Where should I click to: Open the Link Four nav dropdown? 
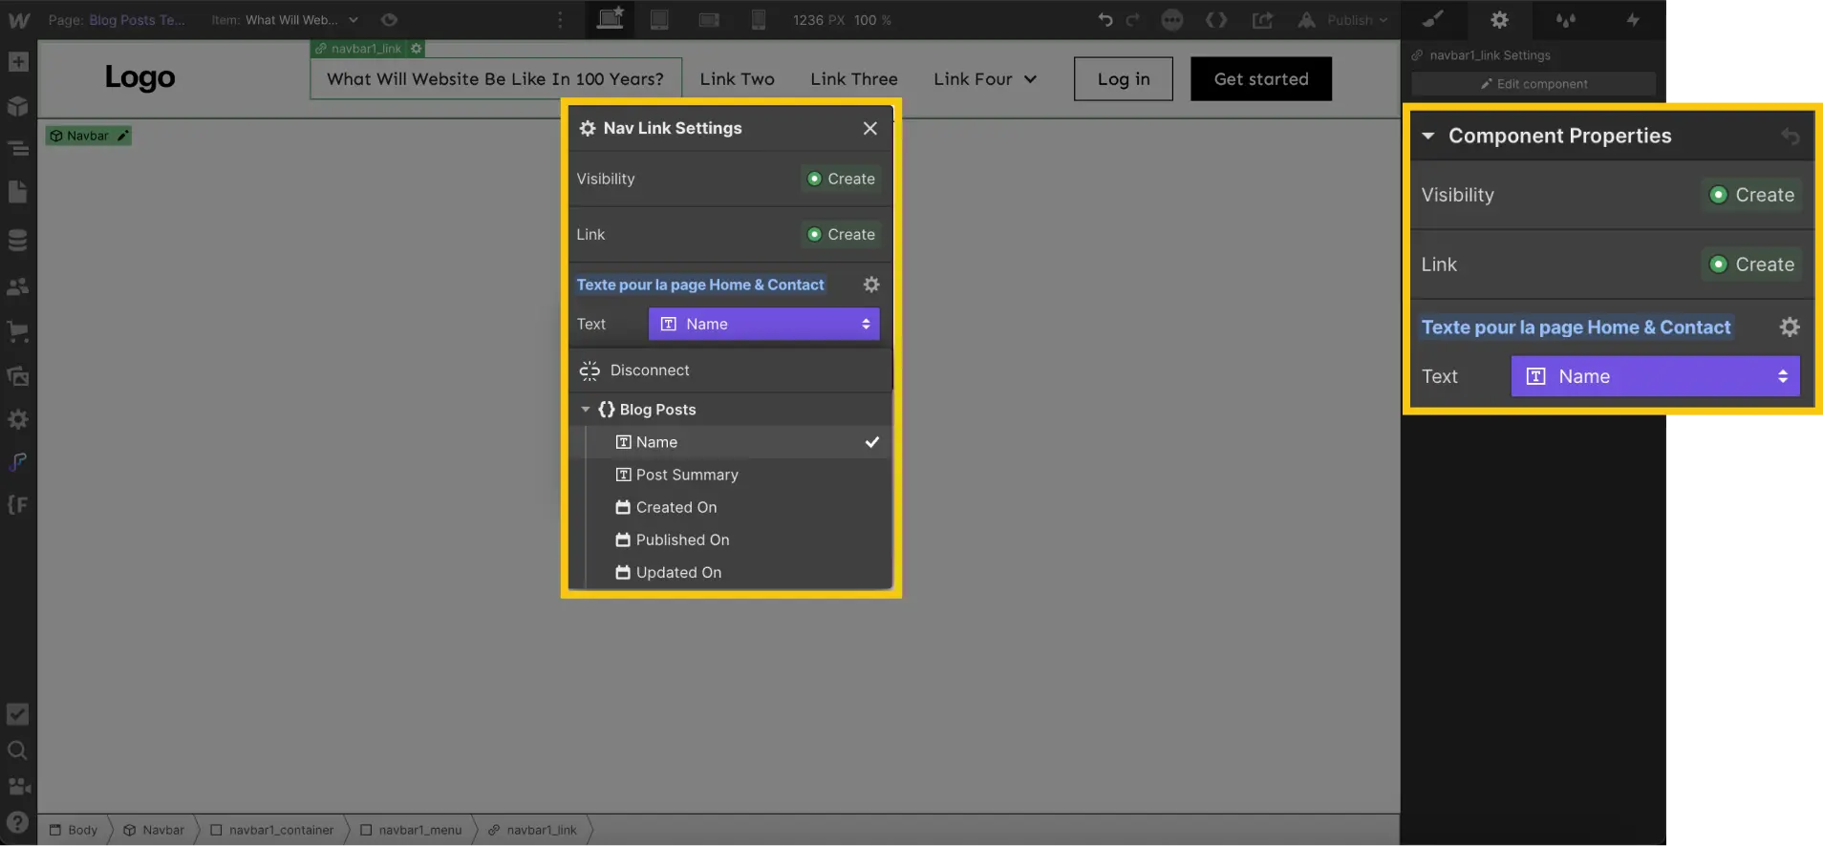pos(985,79)
